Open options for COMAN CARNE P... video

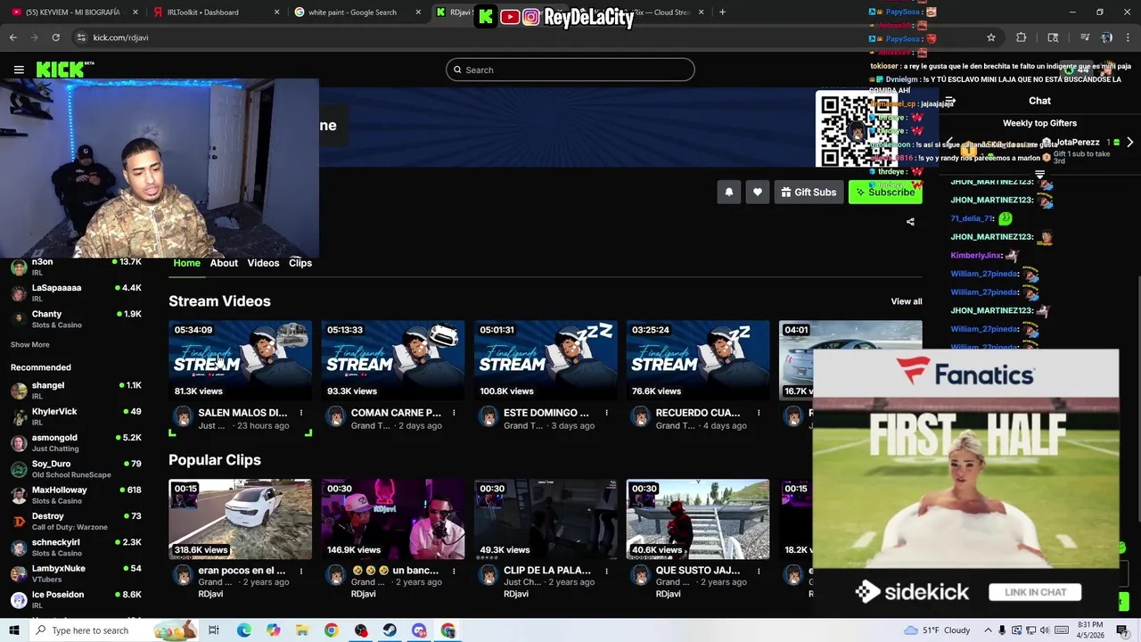(x=454, y=413)
